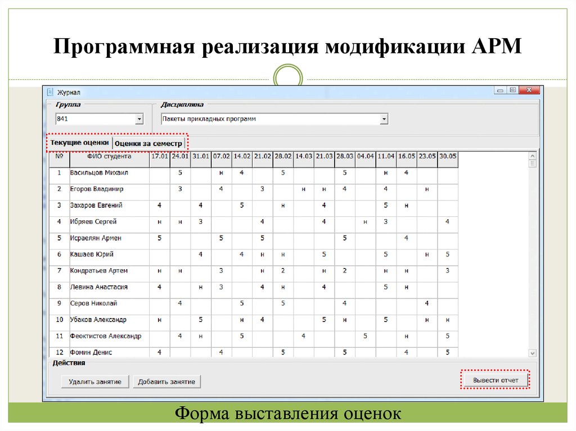Open the Дисциплина dropdown arrow

coord(385,119)
